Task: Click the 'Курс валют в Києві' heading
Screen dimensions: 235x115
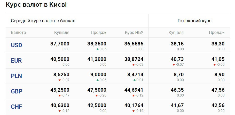Action: pos(36,5)
